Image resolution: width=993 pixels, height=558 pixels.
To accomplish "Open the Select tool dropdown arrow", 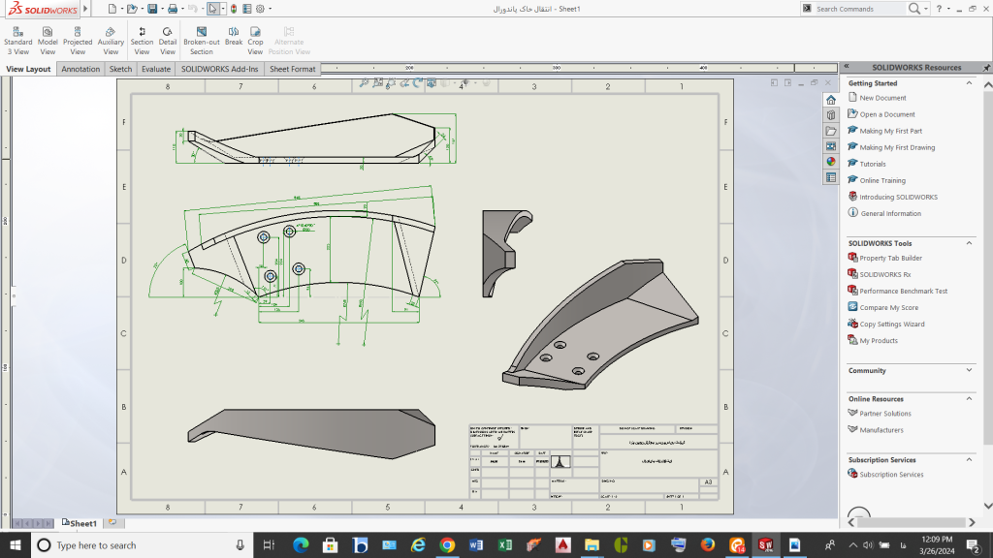I will coord(224,9).
